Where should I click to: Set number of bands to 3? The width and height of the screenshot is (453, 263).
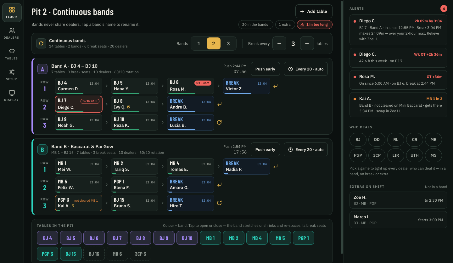228,43
